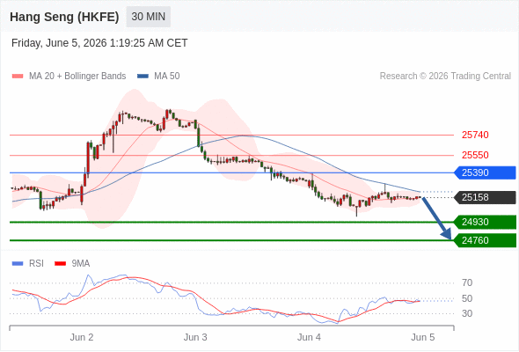The width and height of the screenshot is (519, 352).
Task: Click the Hang Seng (HKFE) title
Action: click(64, 17)
